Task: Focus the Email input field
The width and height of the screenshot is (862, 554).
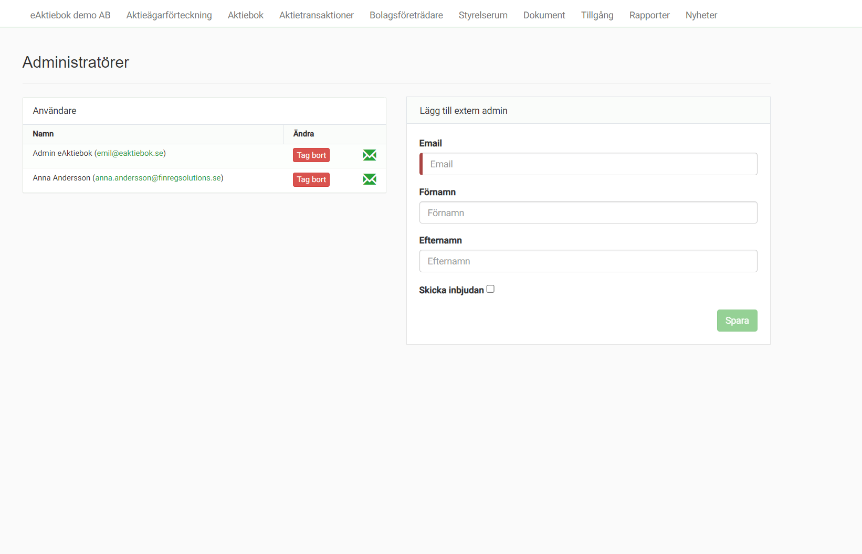Action: pyautogui.click(x=589, y=164)
